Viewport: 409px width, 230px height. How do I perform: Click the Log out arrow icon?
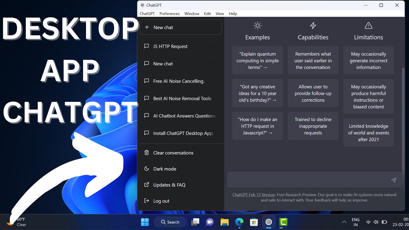(x=147, y=201)
